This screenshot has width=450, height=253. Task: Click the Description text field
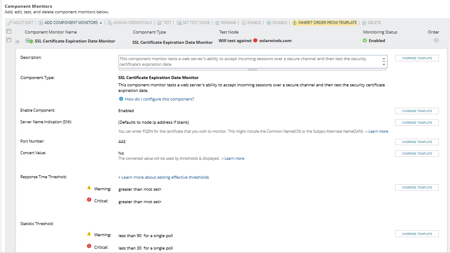tap(249, 61)
